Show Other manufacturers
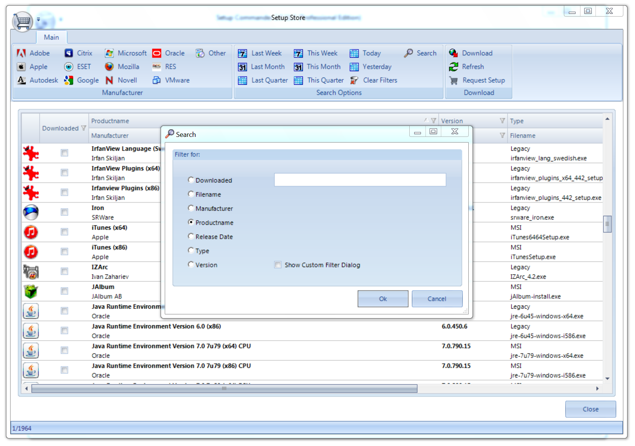 [211, 53]
